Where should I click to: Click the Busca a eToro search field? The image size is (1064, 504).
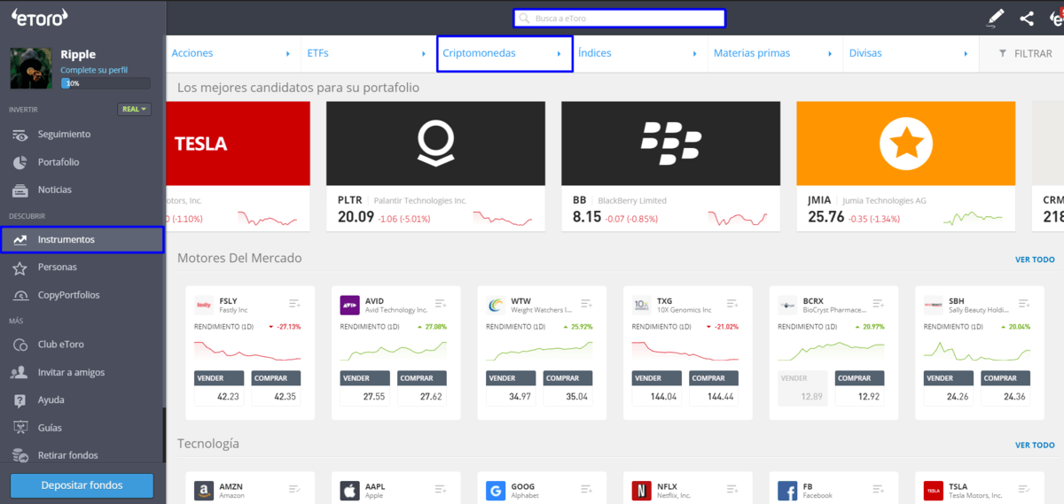point(619,18)
